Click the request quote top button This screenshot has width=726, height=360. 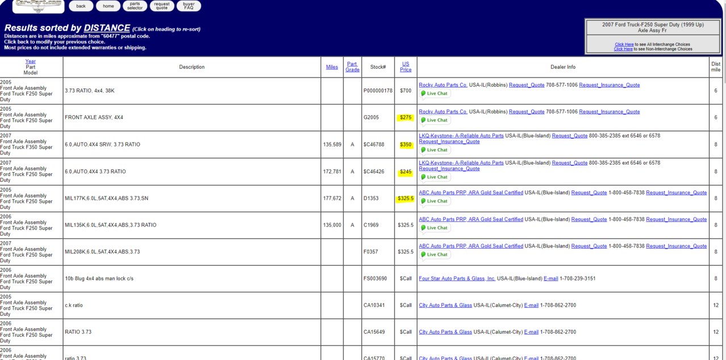click(162, 6)
